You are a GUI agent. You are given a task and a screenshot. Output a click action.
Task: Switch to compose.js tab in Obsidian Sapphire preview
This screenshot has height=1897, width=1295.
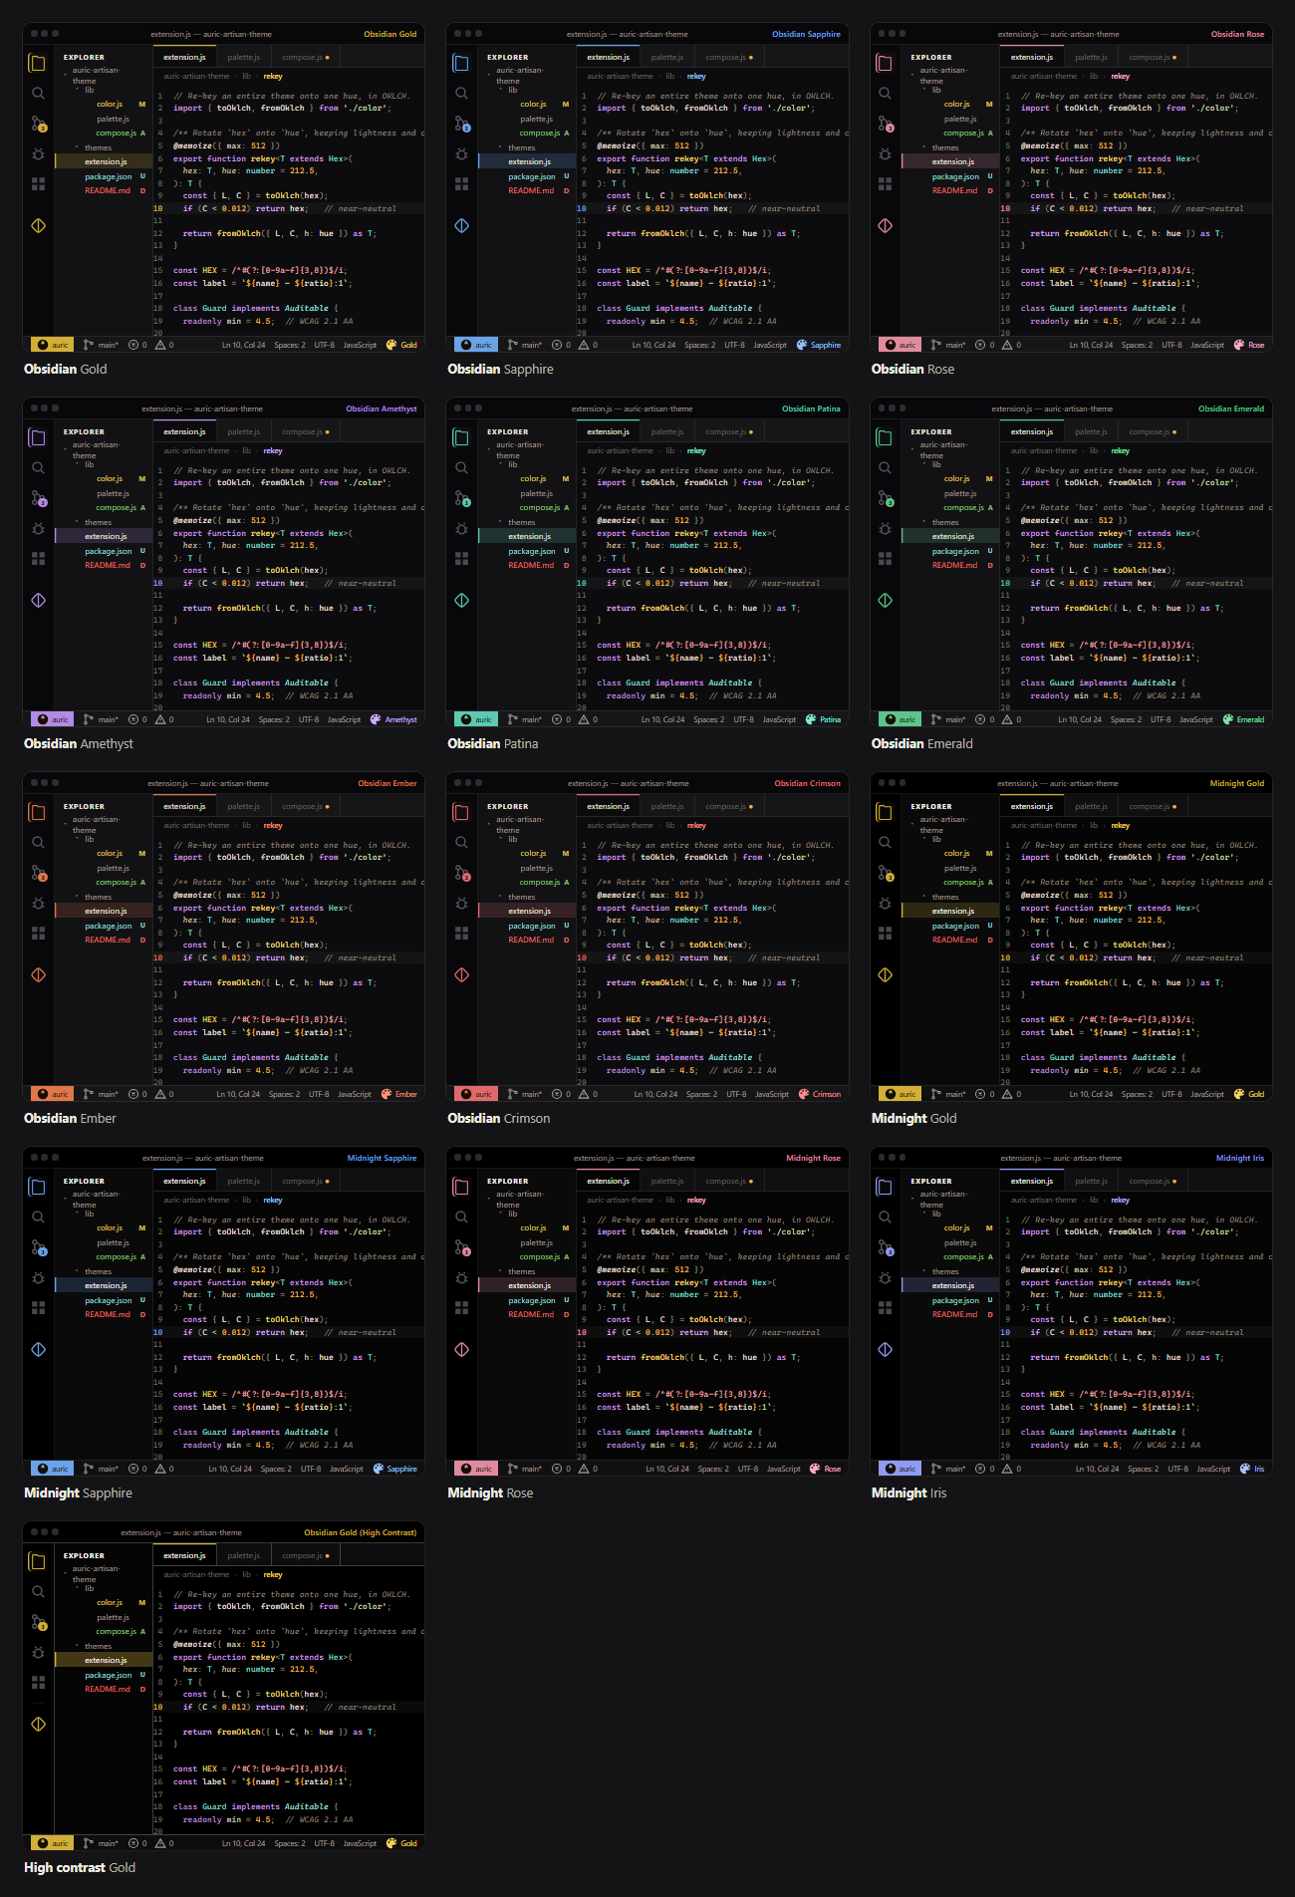click(729, 57)
